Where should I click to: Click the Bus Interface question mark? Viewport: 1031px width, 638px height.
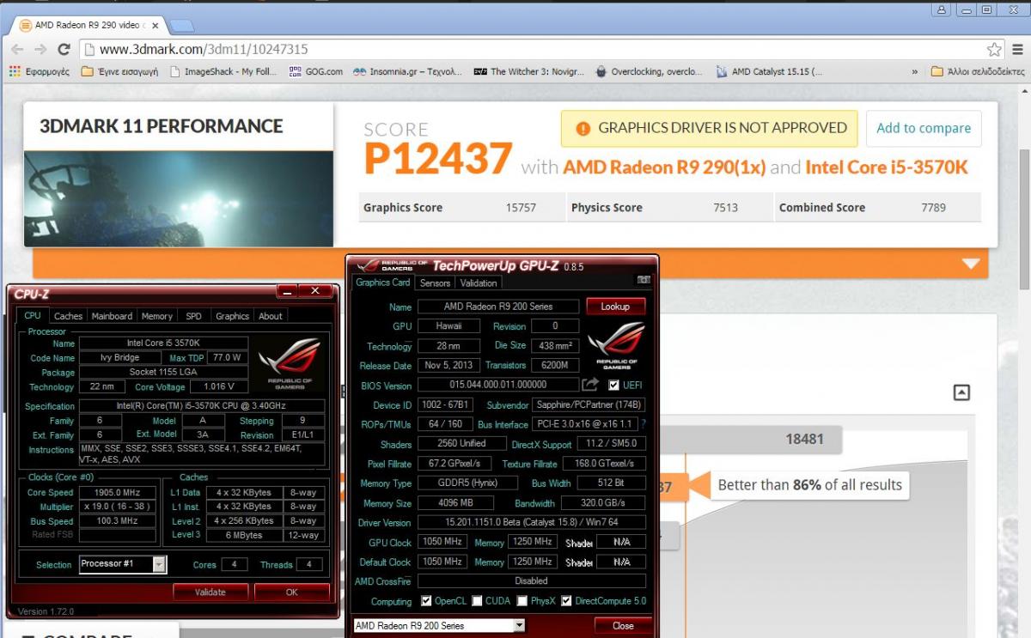coord(644,424)
